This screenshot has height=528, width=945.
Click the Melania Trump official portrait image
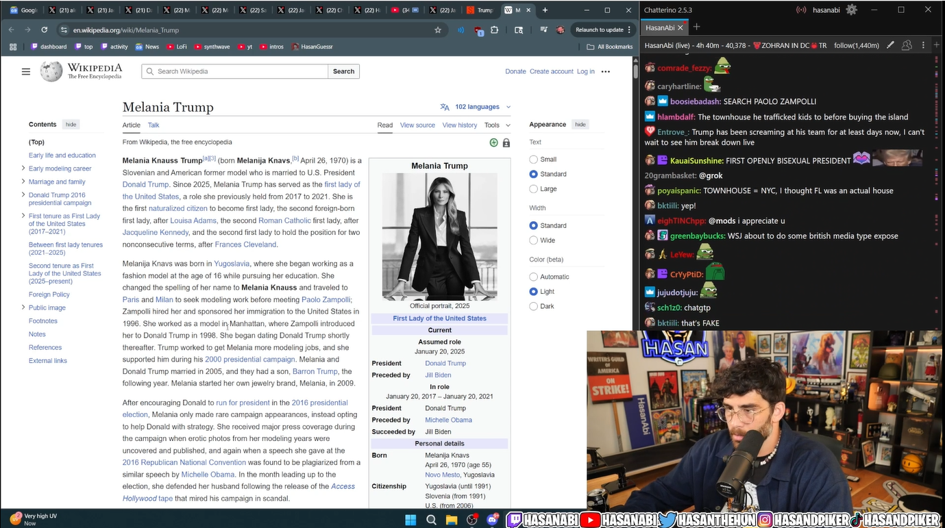tap(439, 237)
